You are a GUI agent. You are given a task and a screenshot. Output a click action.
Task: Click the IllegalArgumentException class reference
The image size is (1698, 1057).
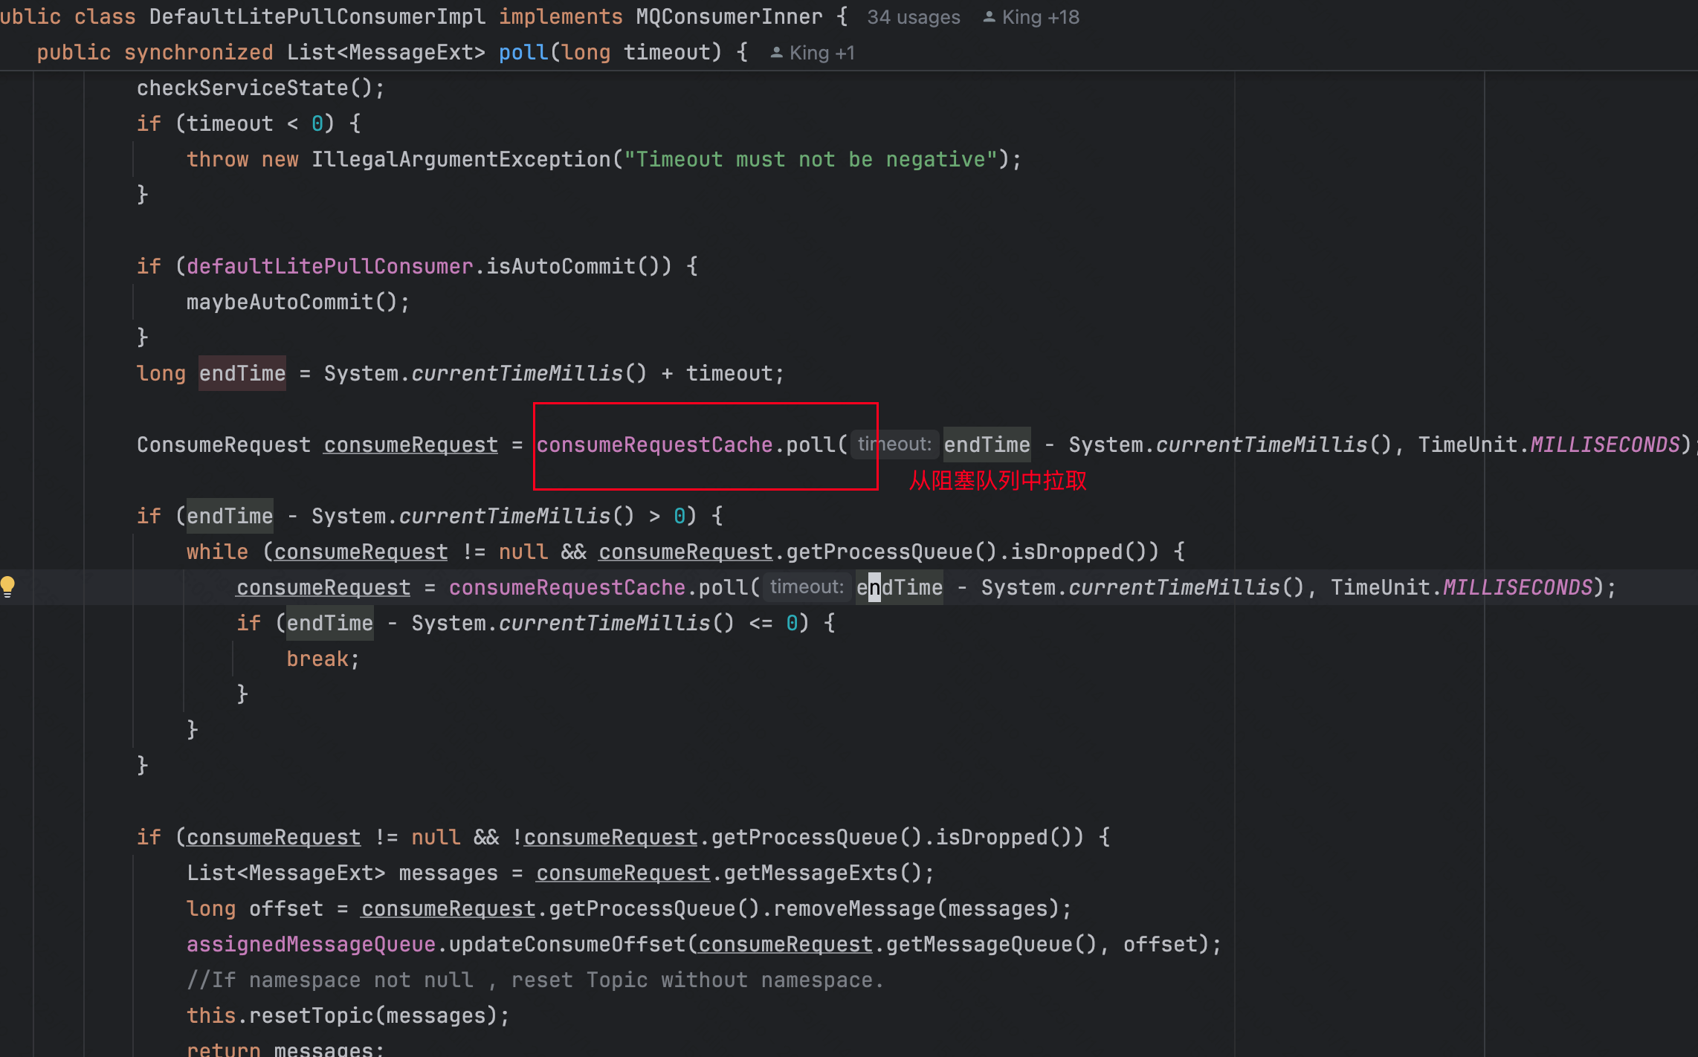pos(460,160)
